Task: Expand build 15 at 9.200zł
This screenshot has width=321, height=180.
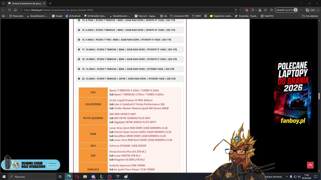Action: point(130,30)
